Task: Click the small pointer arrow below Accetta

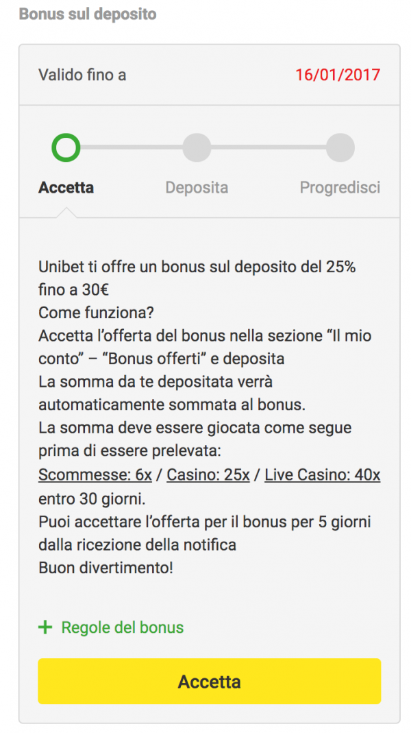Action: pyautogui.click(x=66, y=213)
